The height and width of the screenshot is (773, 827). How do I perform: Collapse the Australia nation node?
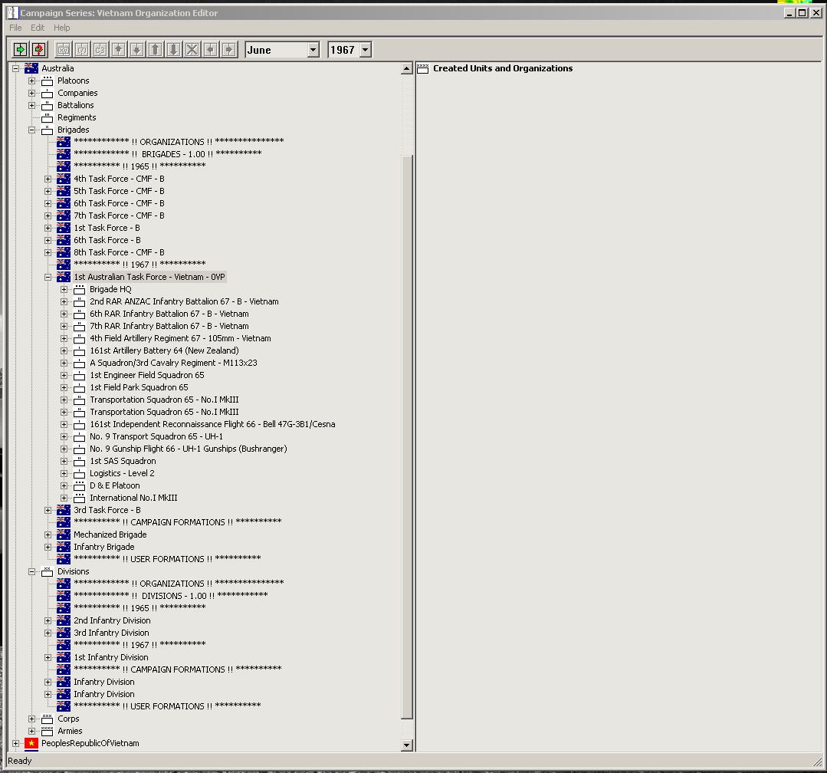(16, 68)
